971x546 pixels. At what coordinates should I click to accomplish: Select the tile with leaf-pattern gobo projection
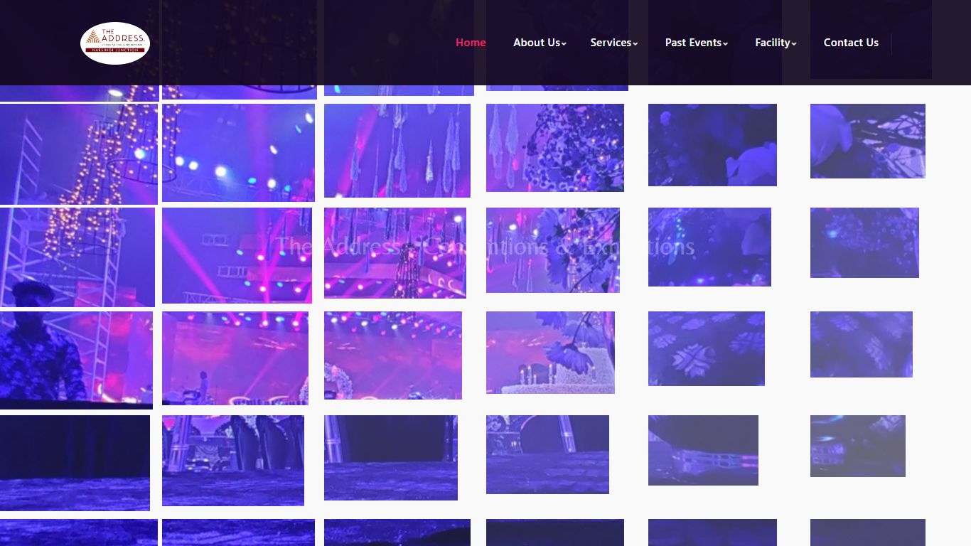pyautogui.click(x=707, y=348)
